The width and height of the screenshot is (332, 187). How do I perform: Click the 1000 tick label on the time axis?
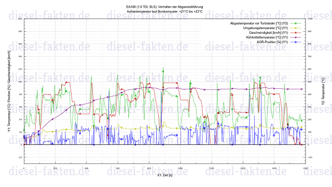[x=180, y=168]
